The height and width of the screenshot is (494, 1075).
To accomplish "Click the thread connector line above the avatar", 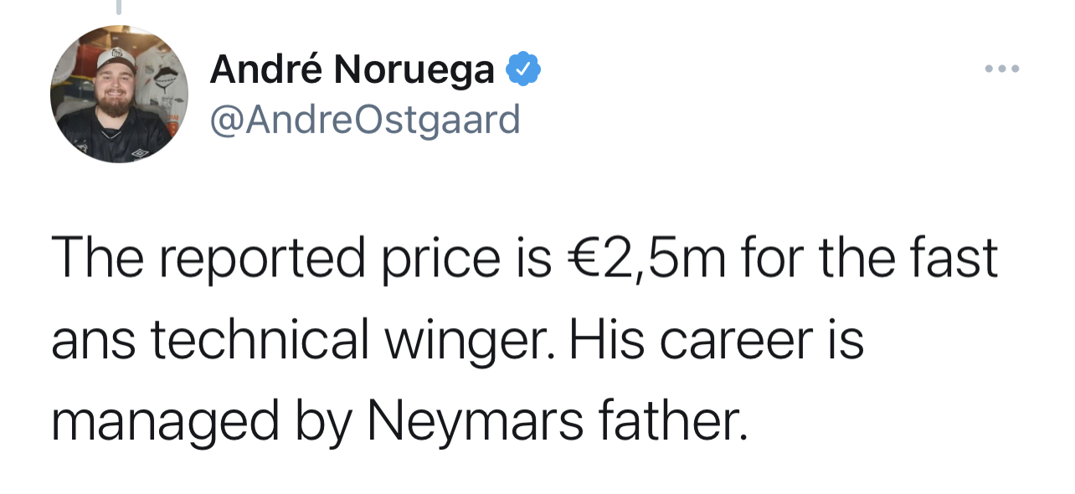I will click(119, 7).
